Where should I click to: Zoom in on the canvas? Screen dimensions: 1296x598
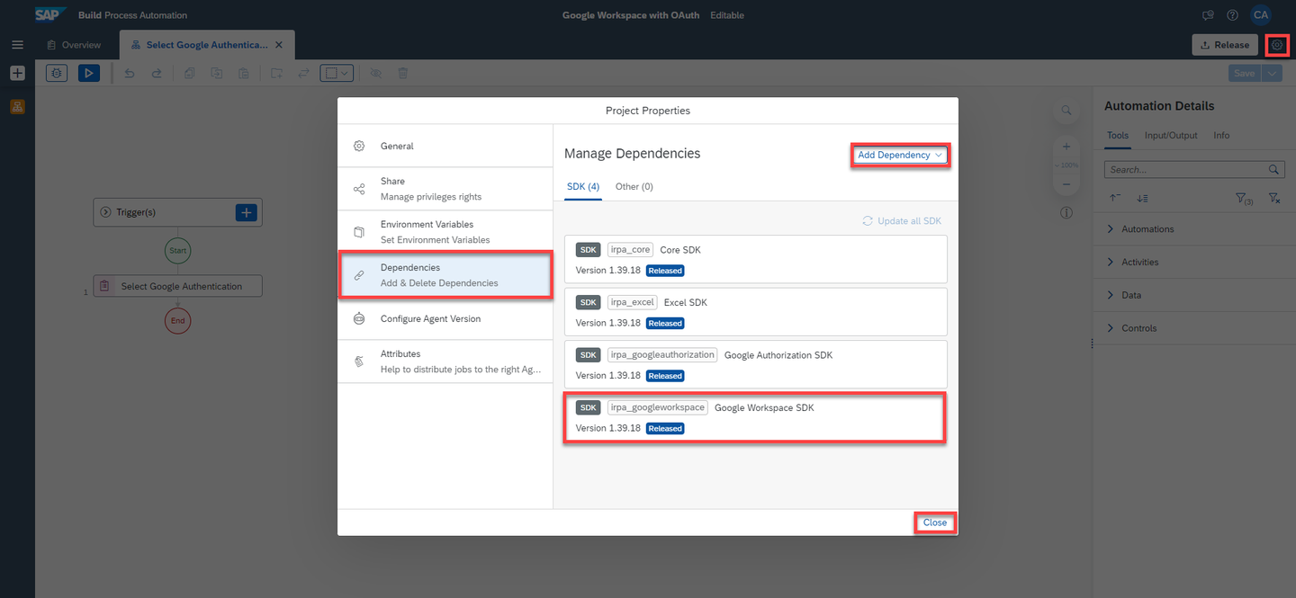1066,146
